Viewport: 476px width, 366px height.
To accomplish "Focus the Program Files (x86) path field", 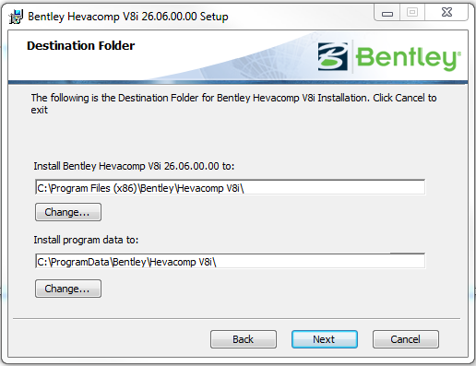I will [231, 187].
